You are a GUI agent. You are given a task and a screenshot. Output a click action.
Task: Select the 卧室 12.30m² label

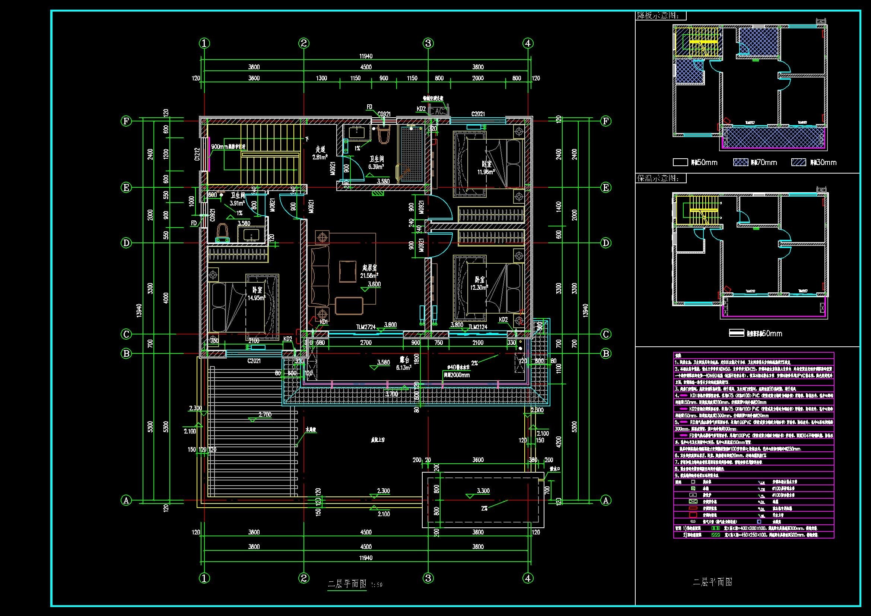pyautogui.click(x=479, y=283)
